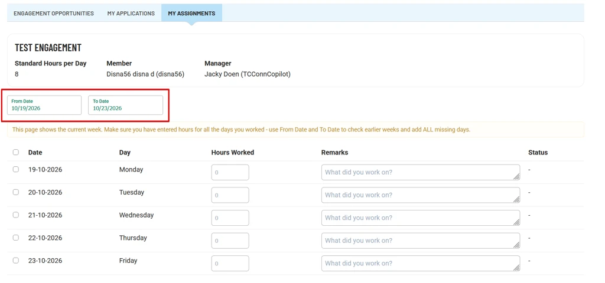Click the Hours Worked field for Monday
Image resolution: width=605 pixels, height=283 pixels.
[230, 172]
